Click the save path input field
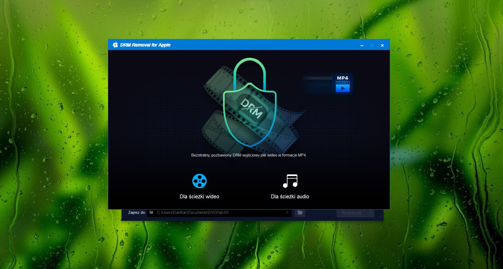Image resolution: width=503 pixels, height=269 pixels. click(219, 213)
